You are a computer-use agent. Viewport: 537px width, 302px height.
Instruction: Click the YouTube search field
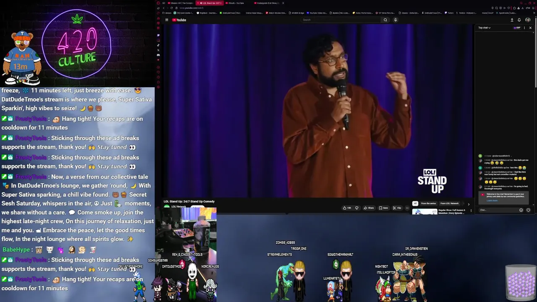point(341,20)
